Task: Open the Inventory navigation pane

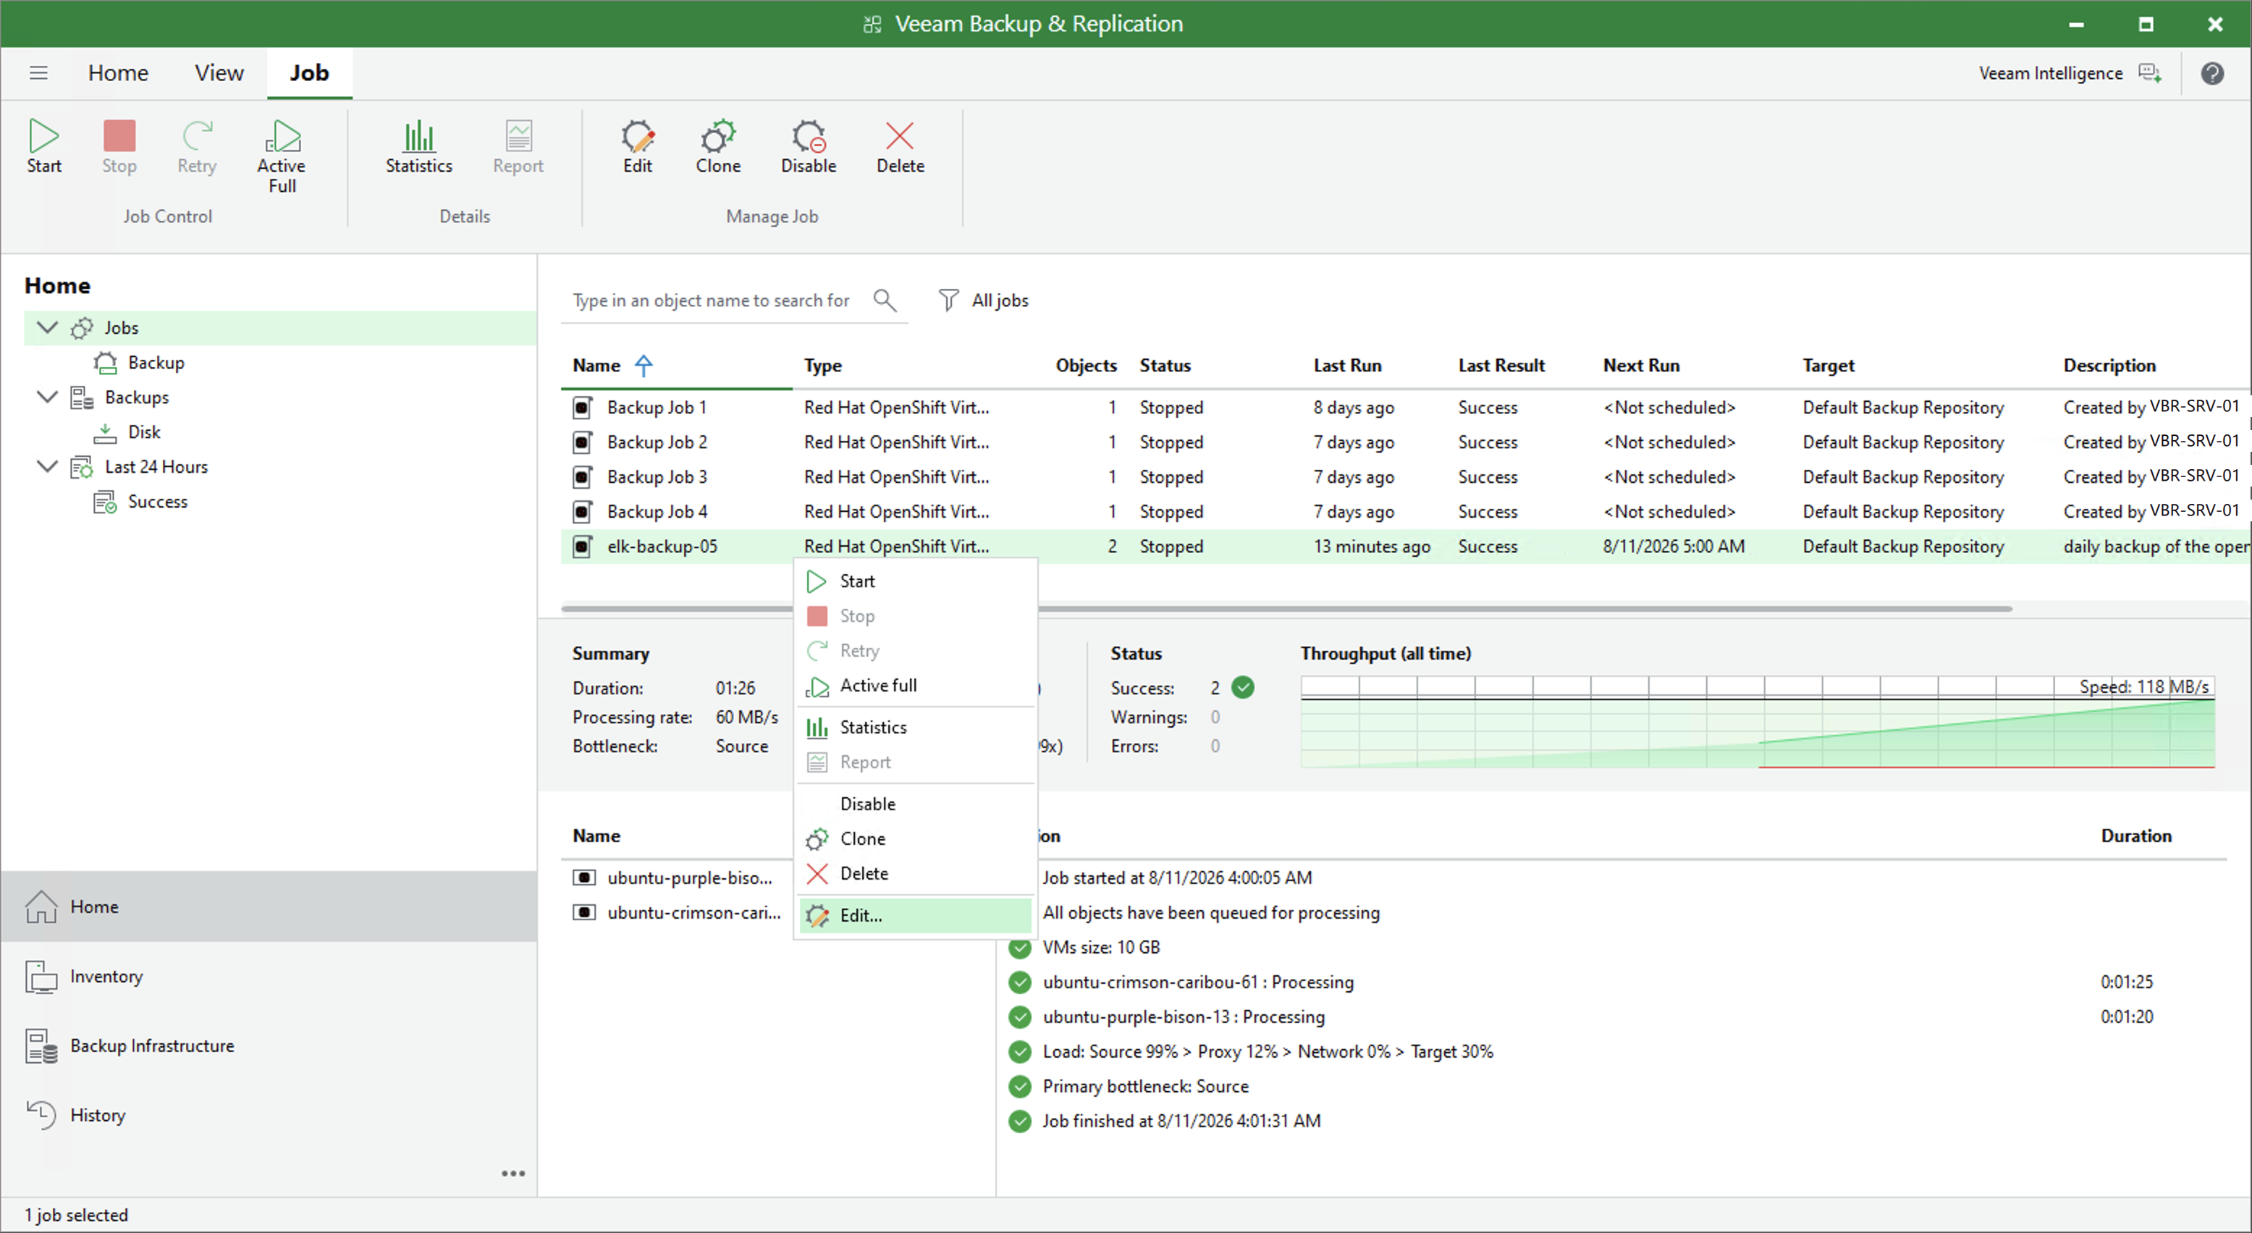Action: [269, 976]
